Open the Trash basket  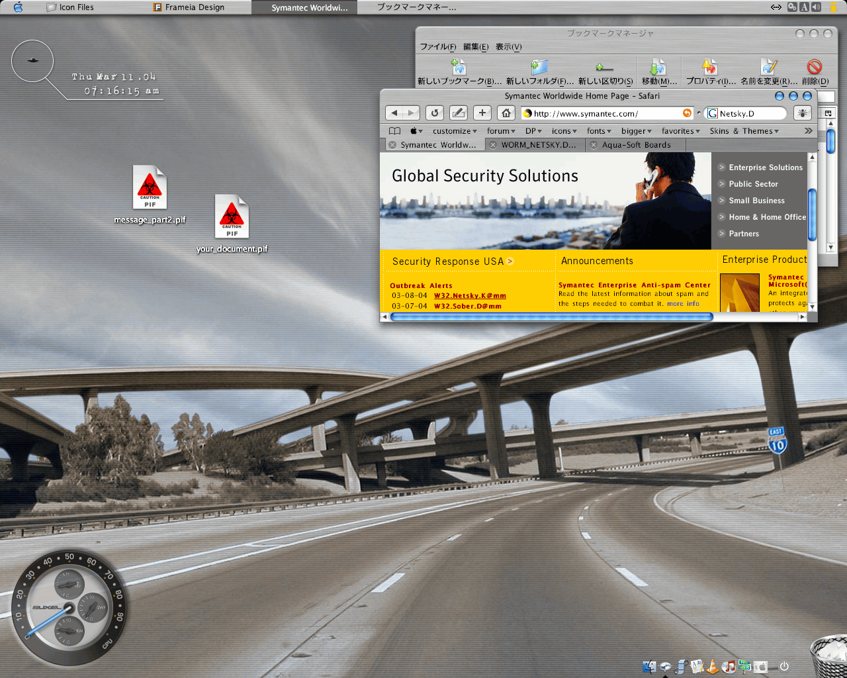point(829,656)
